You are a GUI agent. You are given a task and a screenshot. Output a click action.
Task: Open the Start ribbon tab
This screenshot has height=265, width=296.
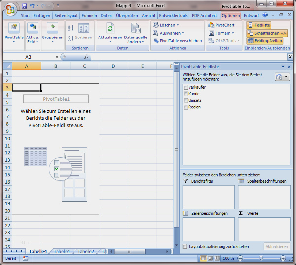point(25,16)
